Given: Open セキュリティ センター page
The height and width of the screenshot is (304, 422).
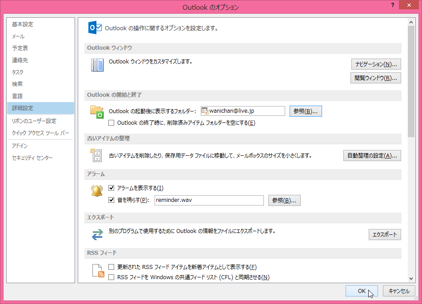Looking at the screenshot, I should point(40,158).
